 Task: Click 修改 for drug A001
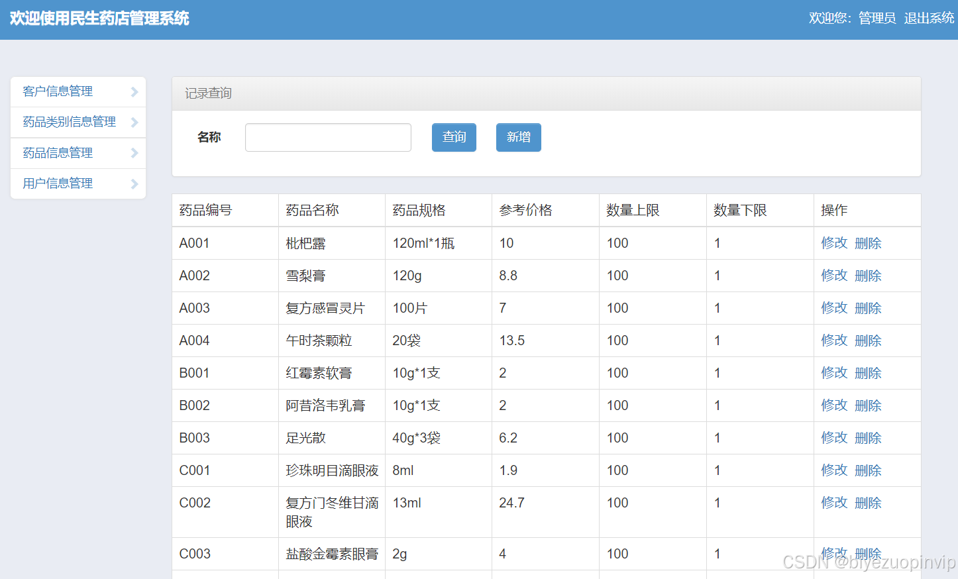coord(834,243)
